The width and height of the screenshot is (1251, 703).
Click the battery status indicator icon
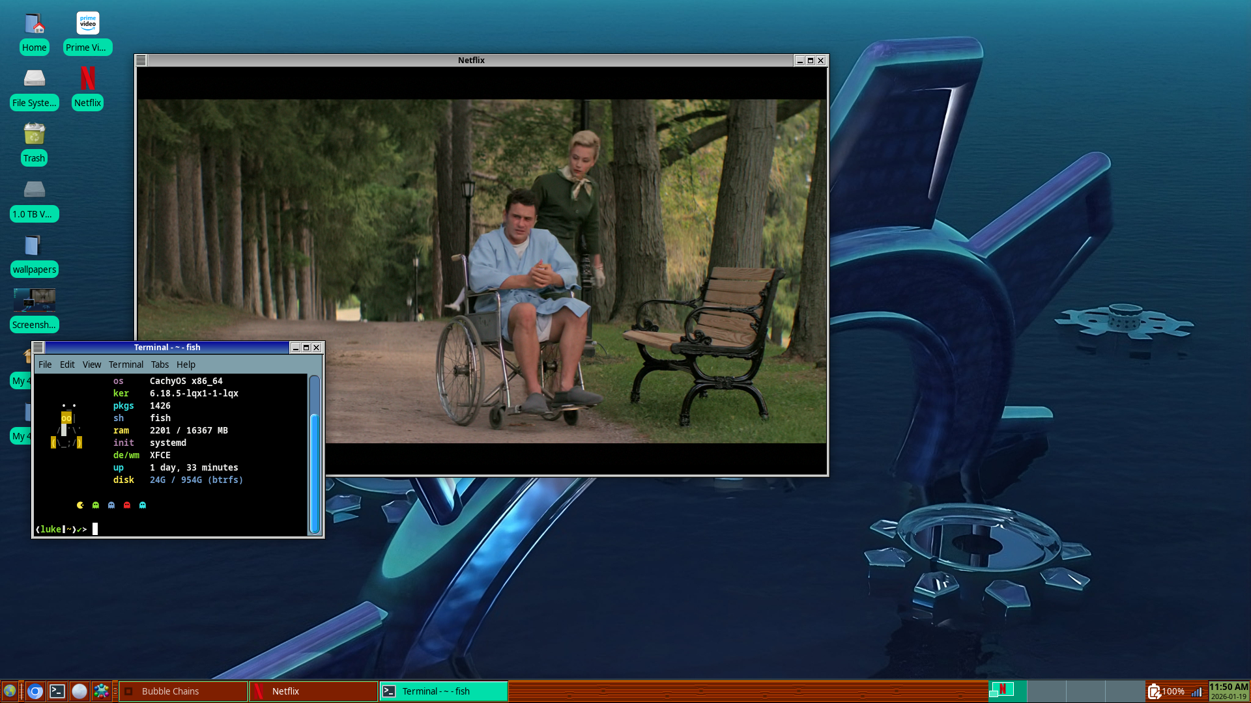1153,691
